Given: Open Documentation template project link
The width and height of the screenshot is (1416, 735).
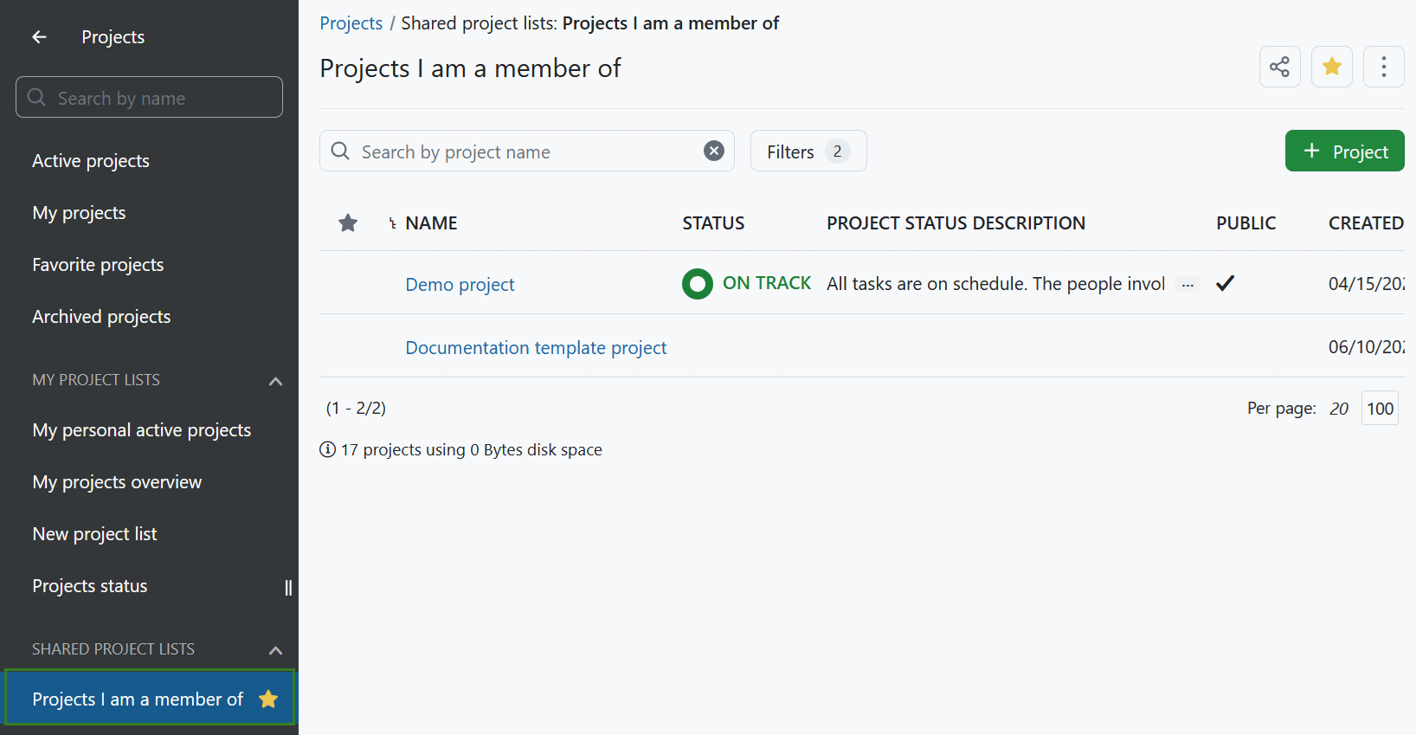Looking at the screenshot, I should pos(536,348).
